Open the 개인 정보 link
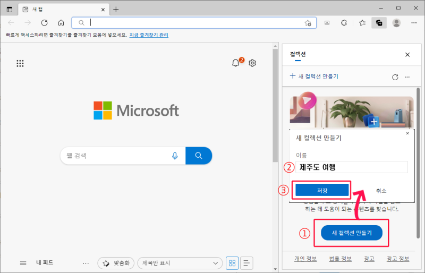This screenshot has height=273, width=425. click(x=305, y=259)
